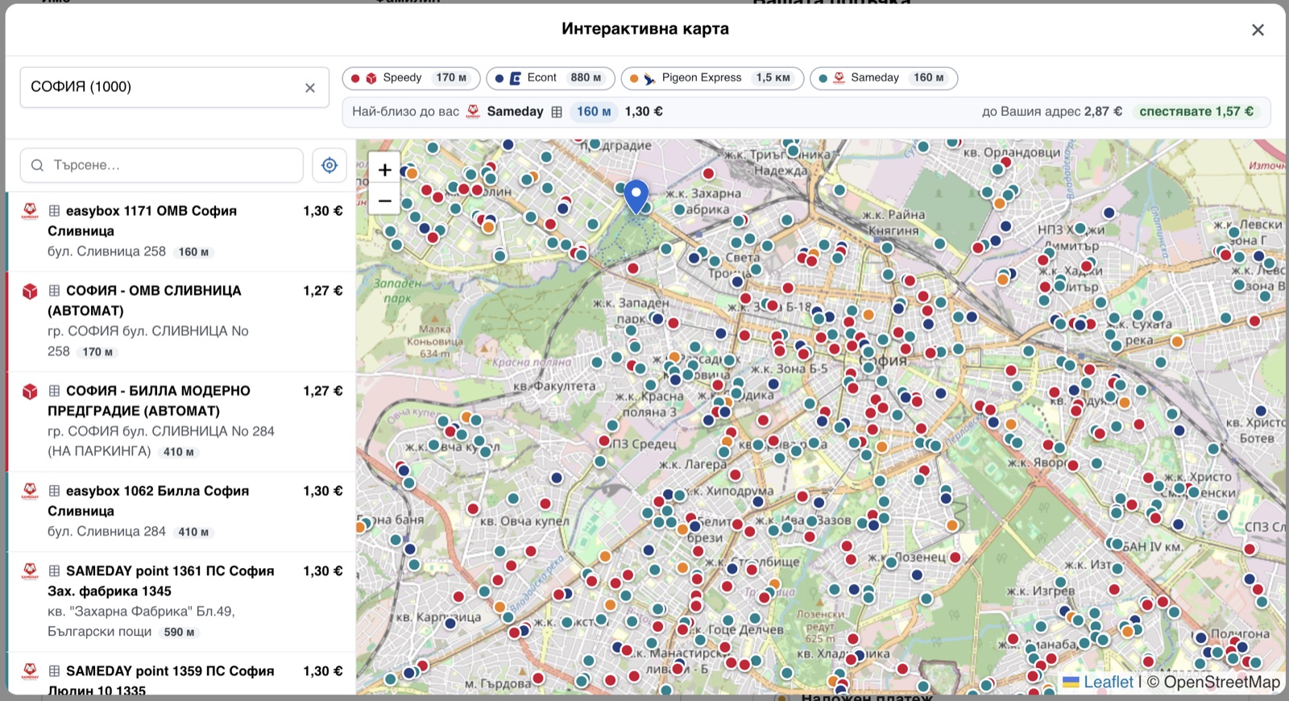Select easybox 1171 ОМВ София Сливница
The height and width of the screenshot is (701, 1289).
tap(181, 231)
